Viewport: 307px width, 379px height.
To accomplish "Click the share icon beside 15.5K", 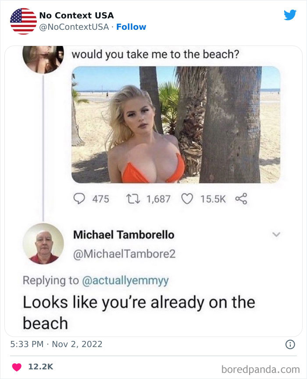I will [241, 199].
